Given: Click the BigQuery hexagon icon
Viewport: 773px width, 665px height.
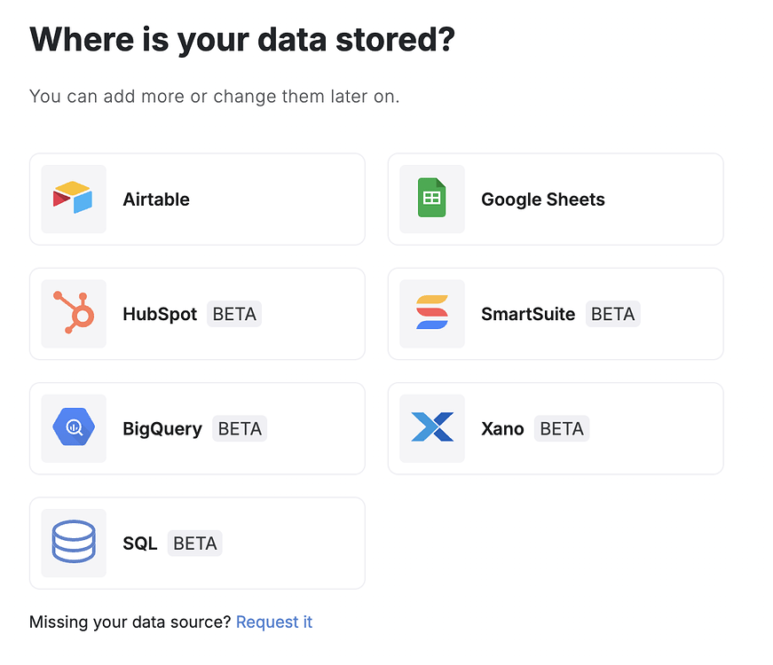Looking at the screenshot, I should point(74,427).
